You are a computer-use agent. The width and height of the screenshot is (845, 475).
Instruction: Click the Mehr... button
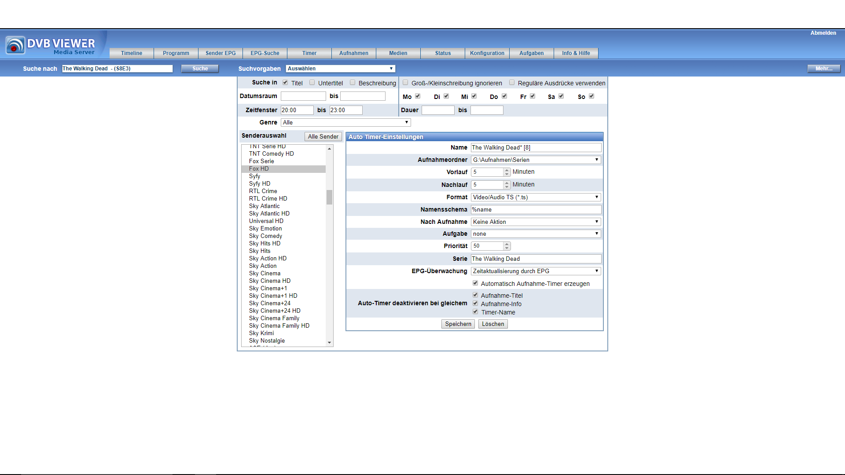[824, 69]
